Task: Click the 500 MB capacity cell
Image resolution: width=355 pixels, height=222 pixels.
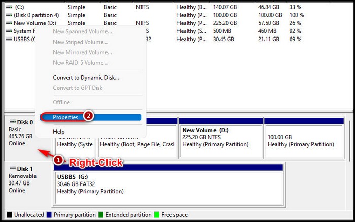Action: [x=222, y=31]
